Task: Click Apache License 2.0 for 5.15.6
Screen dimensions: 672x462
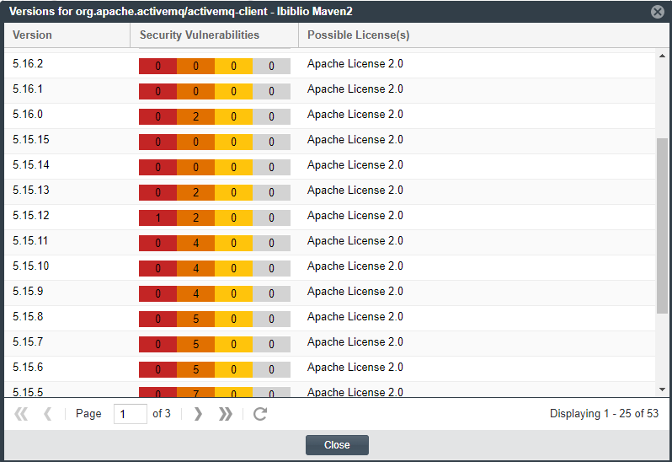Action: (x=355, y=368)
